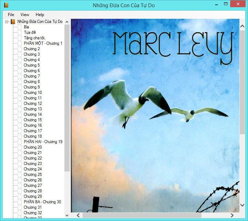This screenshot has height=221, width=248.
Task: Open Chương 32
Action: 33,213
